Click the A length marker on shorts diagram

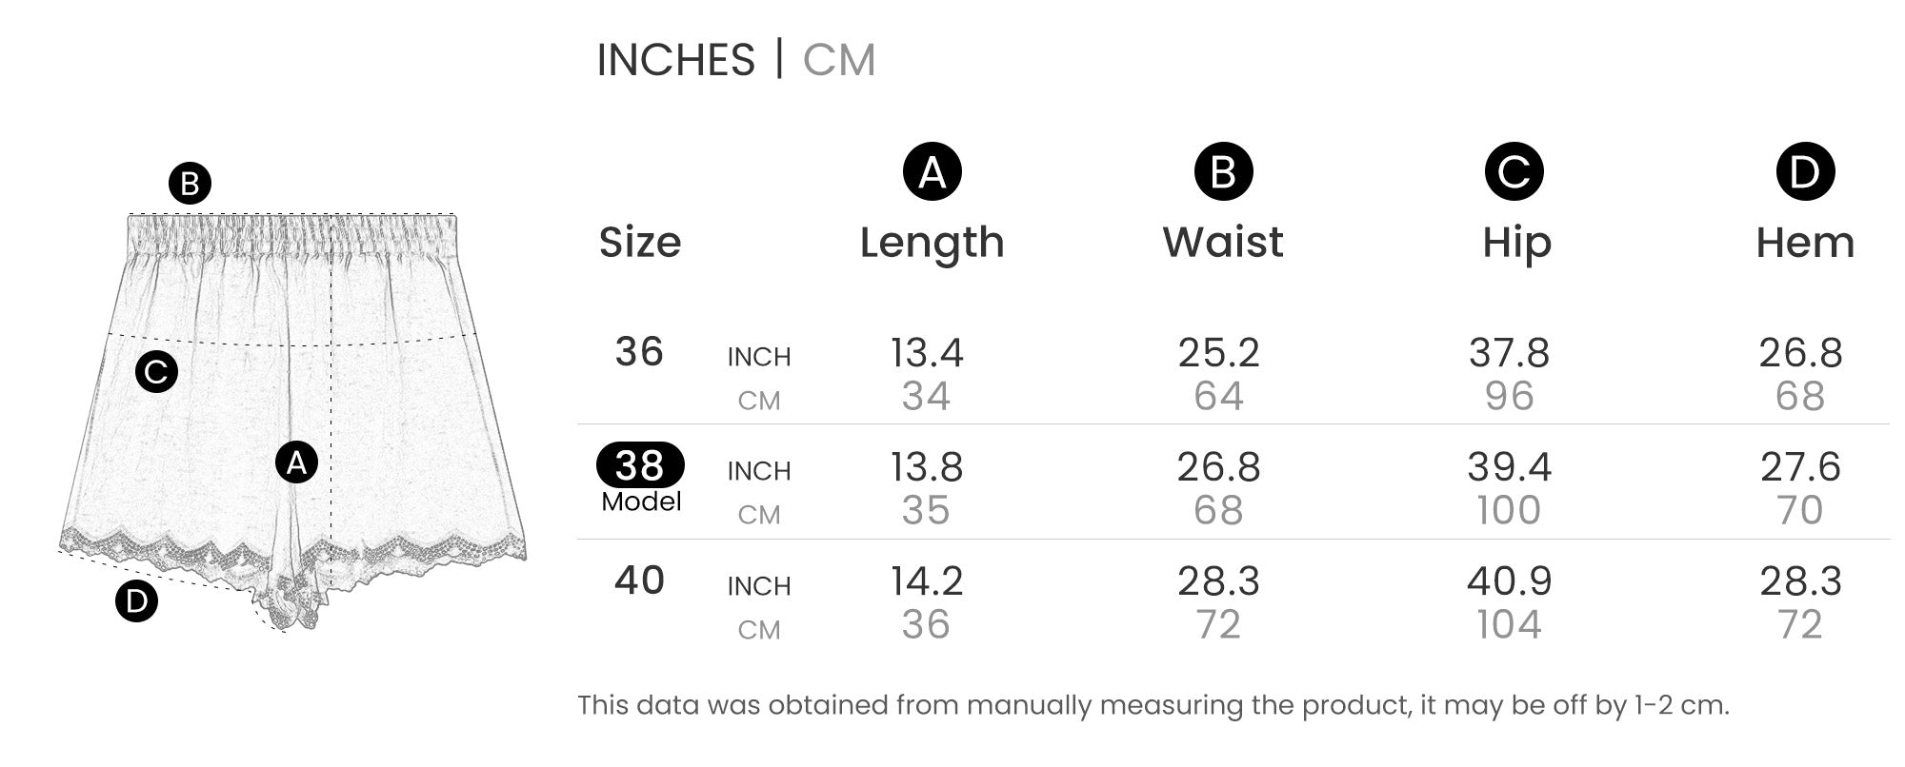pos(296,462)
